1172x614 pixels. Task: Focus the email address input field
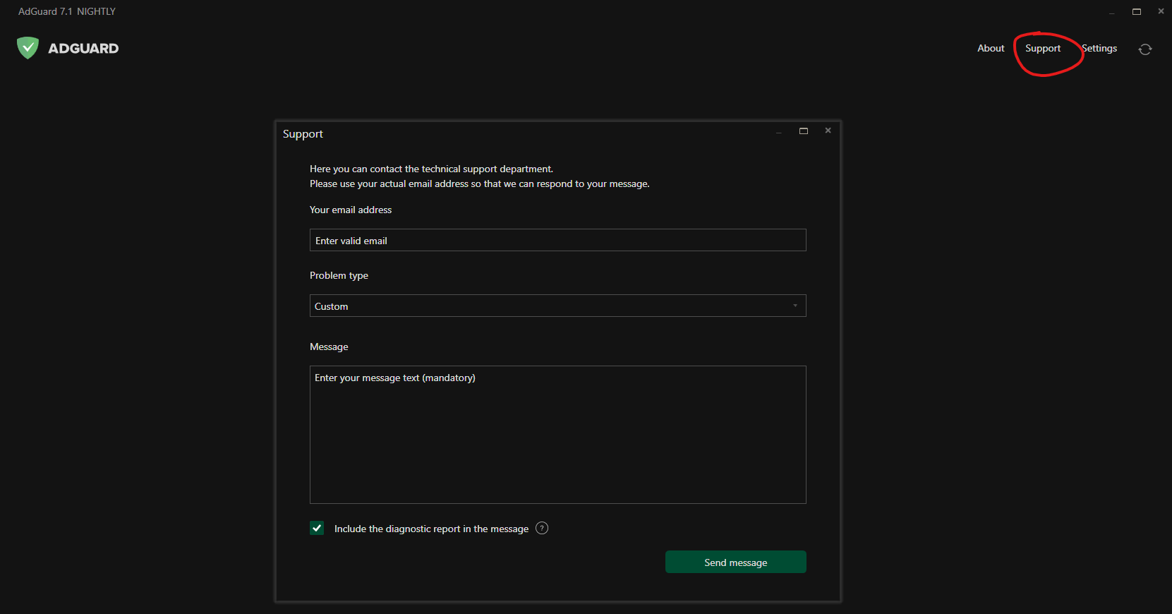coord(557,240)
